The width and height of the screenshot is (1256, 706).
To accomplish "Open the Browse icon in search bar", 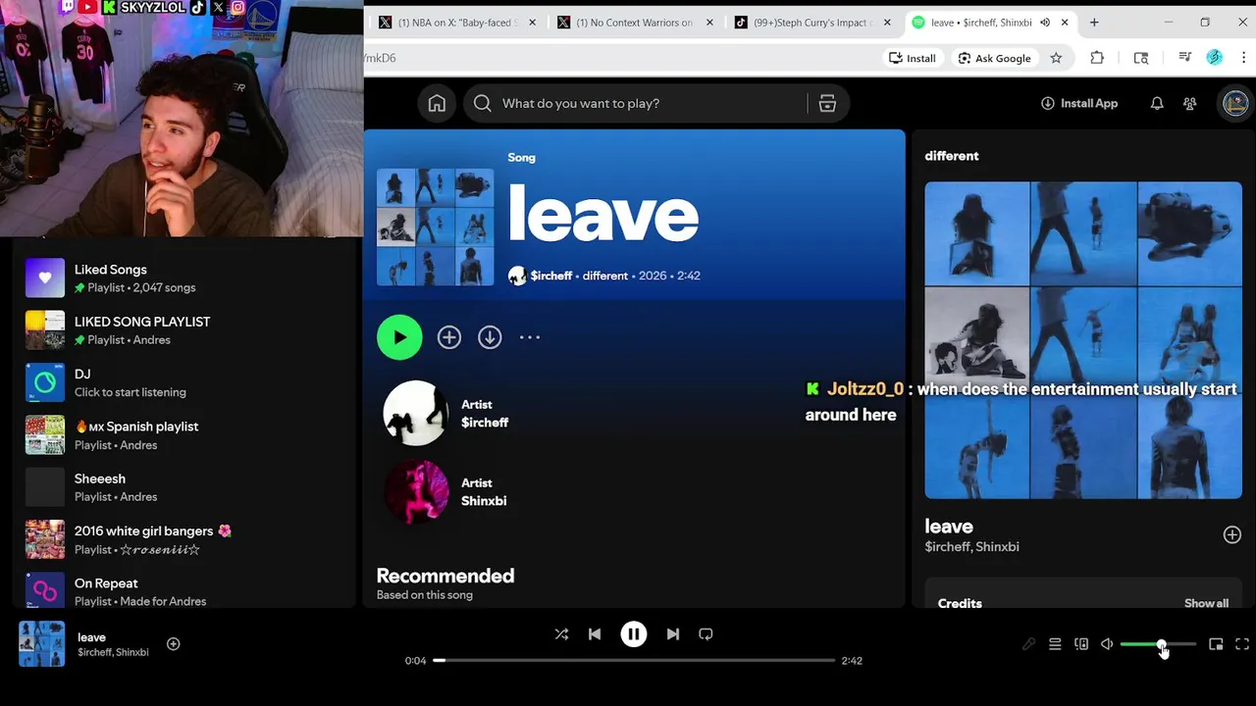I will tap(827, 103).
